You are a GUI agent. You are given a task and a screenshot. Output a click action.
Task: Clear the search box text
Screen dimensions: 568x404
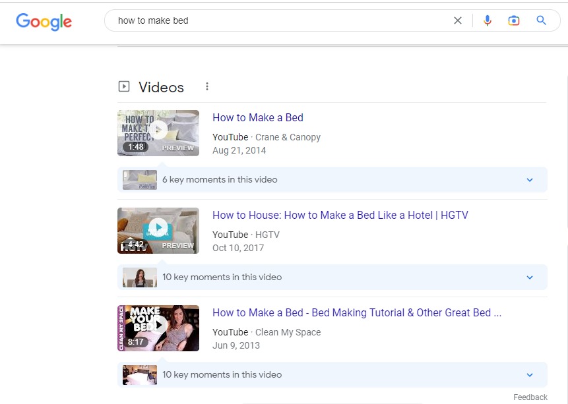[458, 20]
